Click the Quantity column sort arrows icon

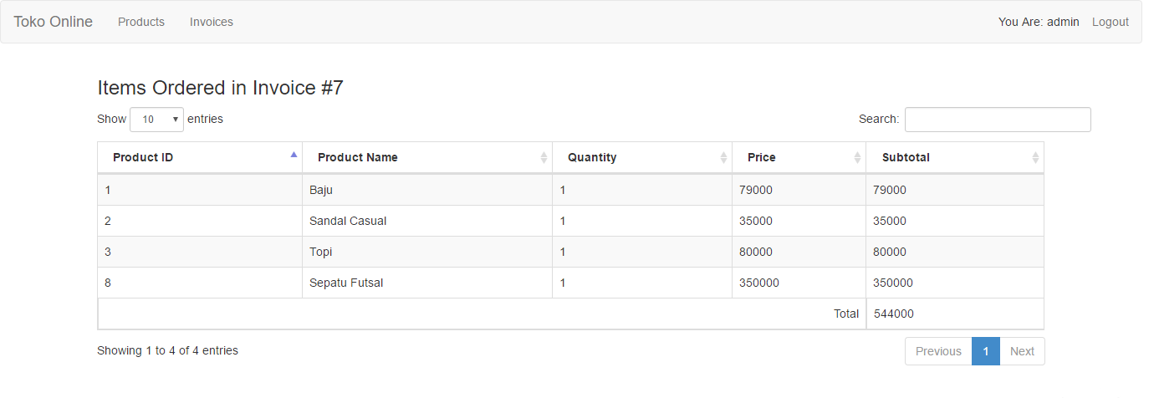[723, 157]
